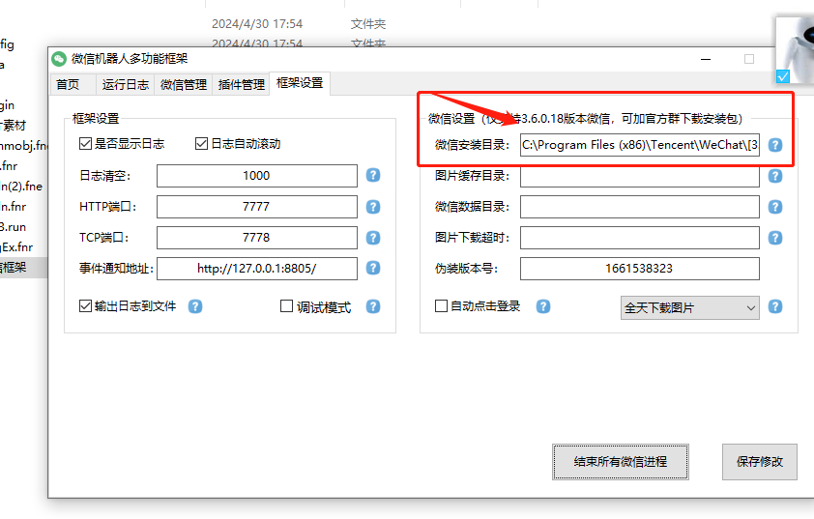Screen dimensions: 814x519
Task: Click 保存修改 button
Action: 760,462
